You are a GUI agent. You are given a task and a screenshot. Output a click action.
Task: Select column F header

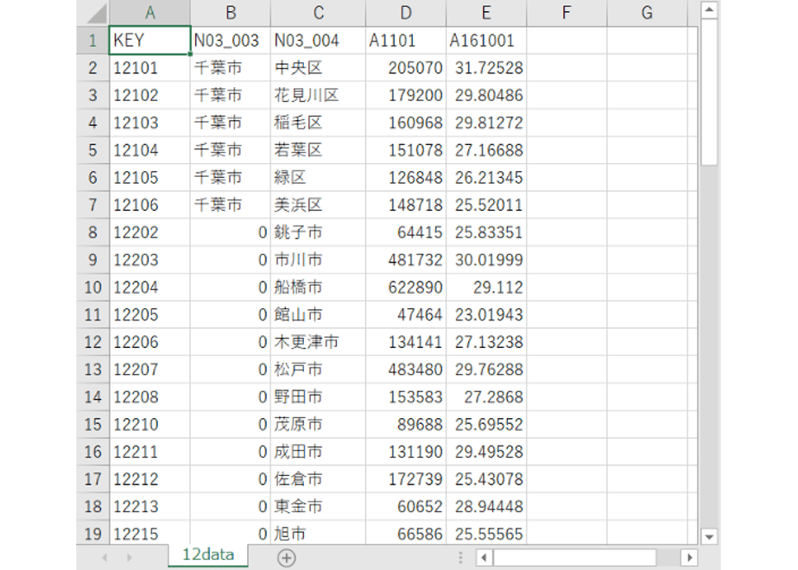tap(567, 13)
